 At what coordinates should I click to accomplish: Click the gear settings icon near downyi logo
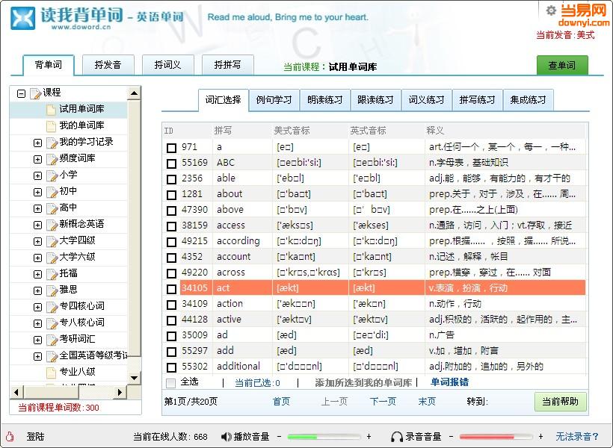[551, 9]
